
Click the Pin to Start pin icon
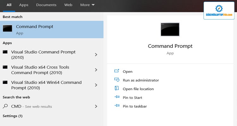click(117, 97)
